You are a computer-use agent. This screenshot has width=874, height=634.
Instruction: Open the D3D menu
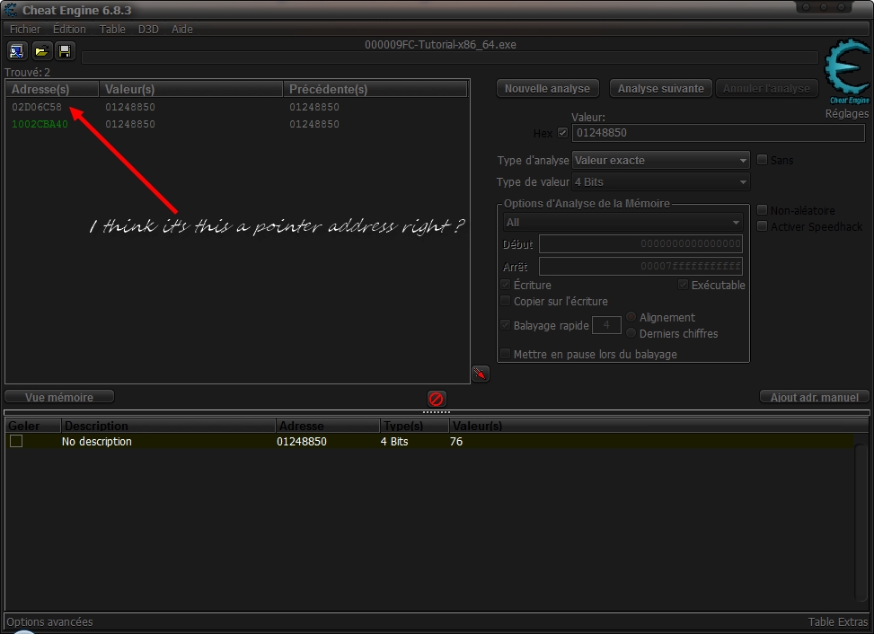(x=147, y=29)
